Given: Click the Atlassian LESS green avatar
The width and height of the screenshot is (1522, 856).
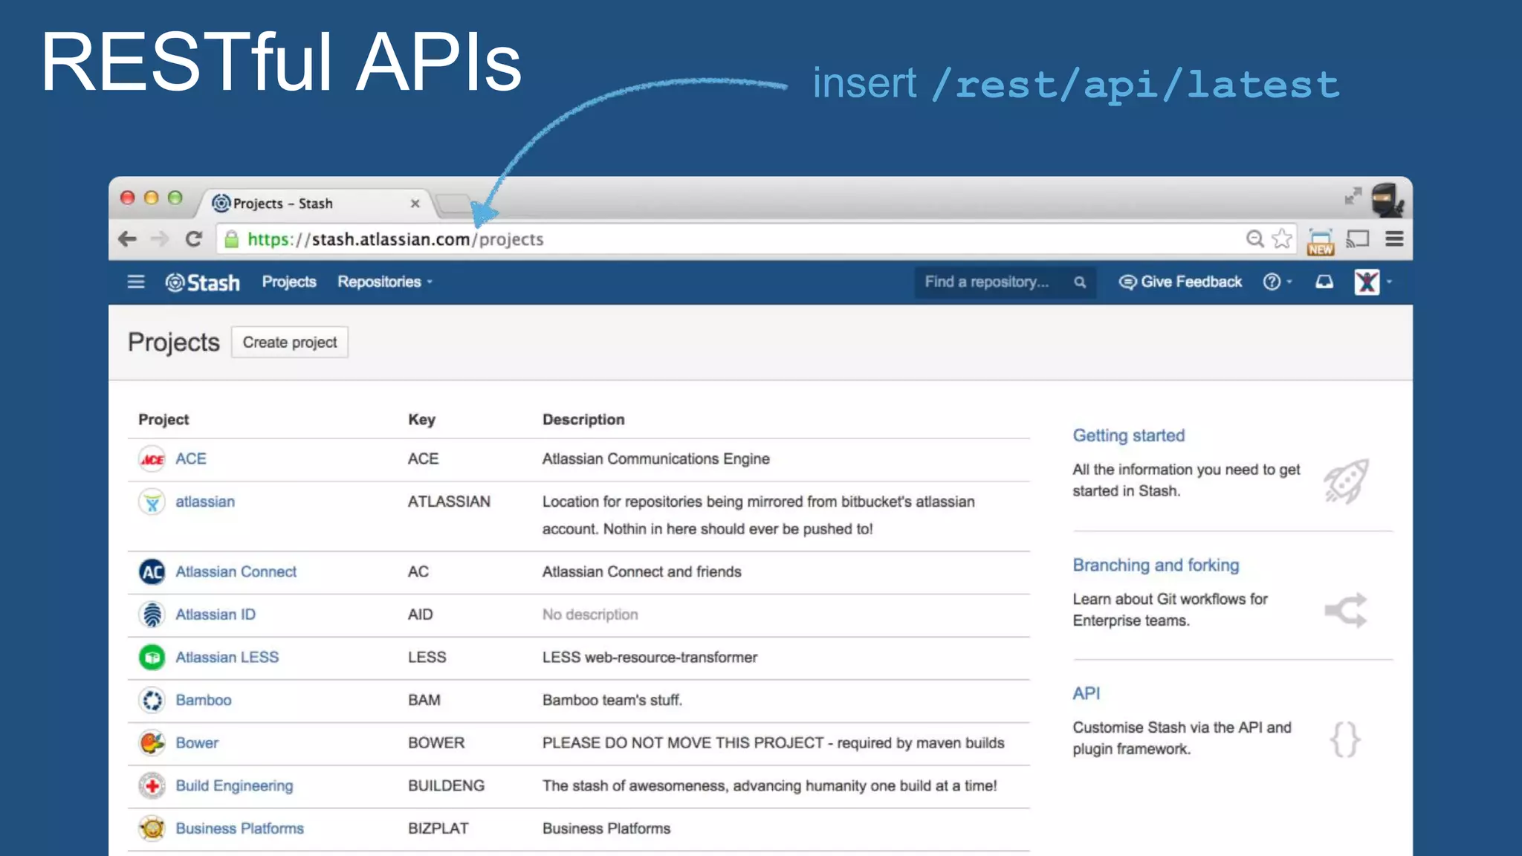Looking at the screenshot, I should 152,658.
